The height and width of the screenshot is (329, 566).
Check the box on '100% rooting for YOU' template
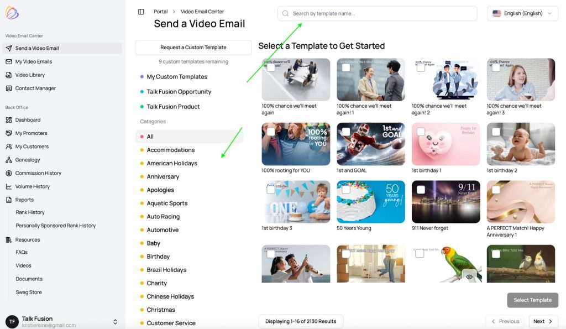pyautogui.click(x=271, y=132)
